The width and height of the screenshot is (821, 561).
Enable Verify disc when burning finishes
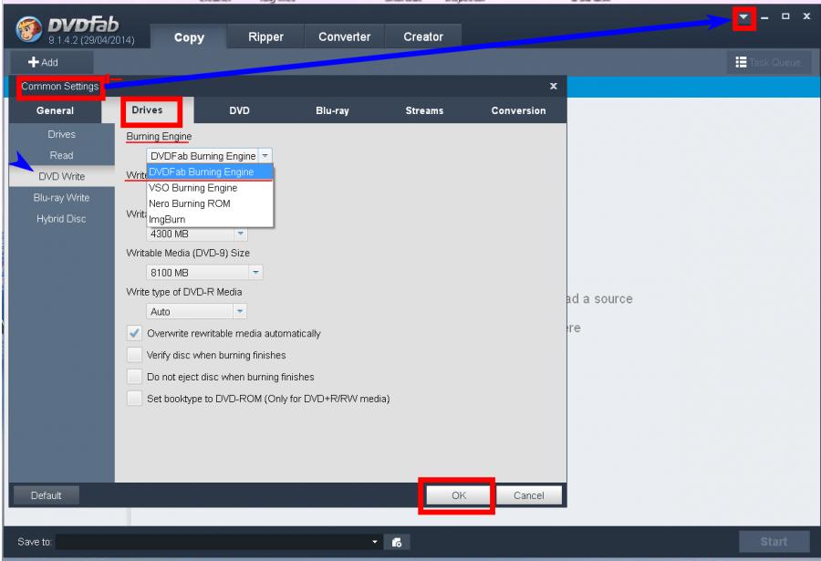[135, 355]
